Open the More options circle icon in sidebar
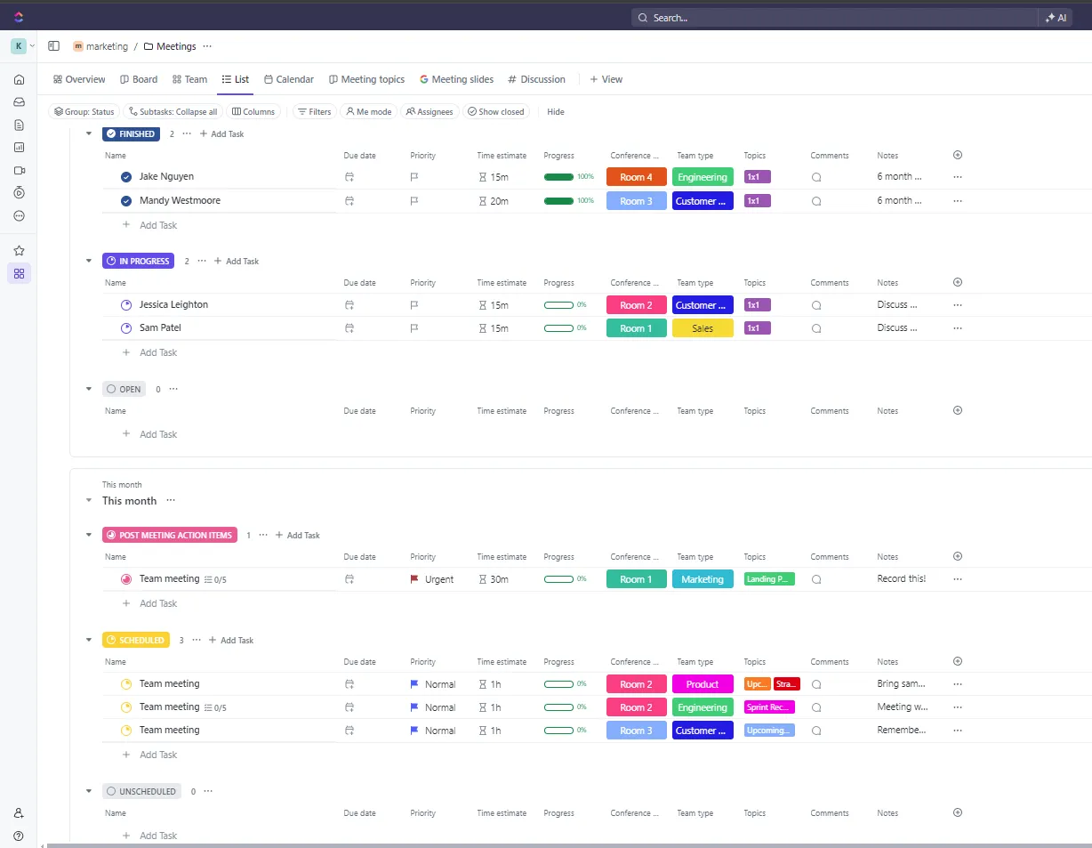 [19, 215]
